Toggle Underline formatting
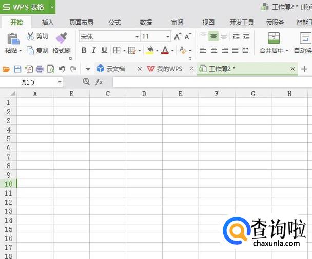This screenshot has height=259, width=312. [104, 50]
